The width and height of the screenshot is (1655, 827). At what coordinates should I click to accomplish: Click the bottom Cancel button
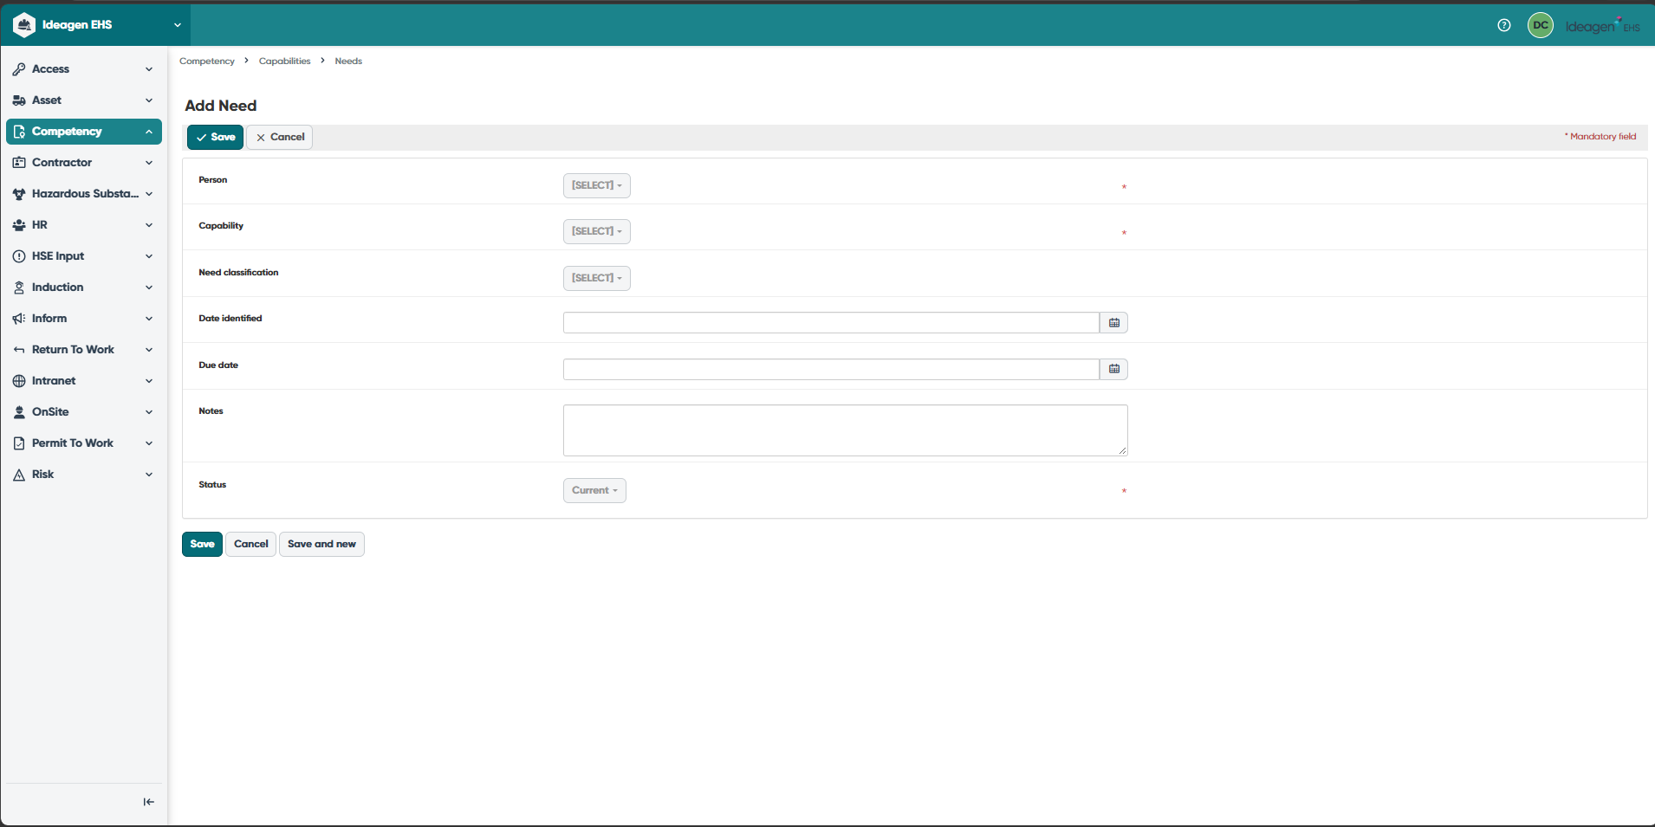tap(251, 544)
